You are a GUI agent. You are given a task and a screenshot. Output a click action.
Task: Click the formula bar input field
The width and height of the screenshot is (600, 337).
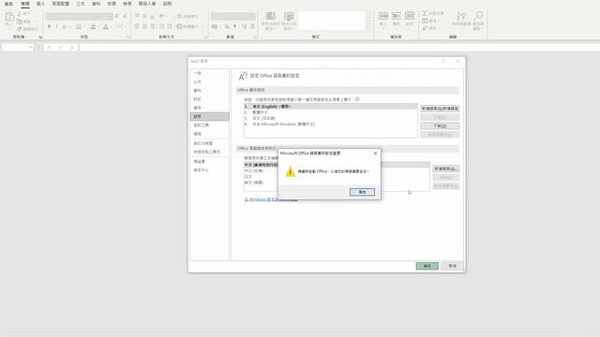click(339, 48)
